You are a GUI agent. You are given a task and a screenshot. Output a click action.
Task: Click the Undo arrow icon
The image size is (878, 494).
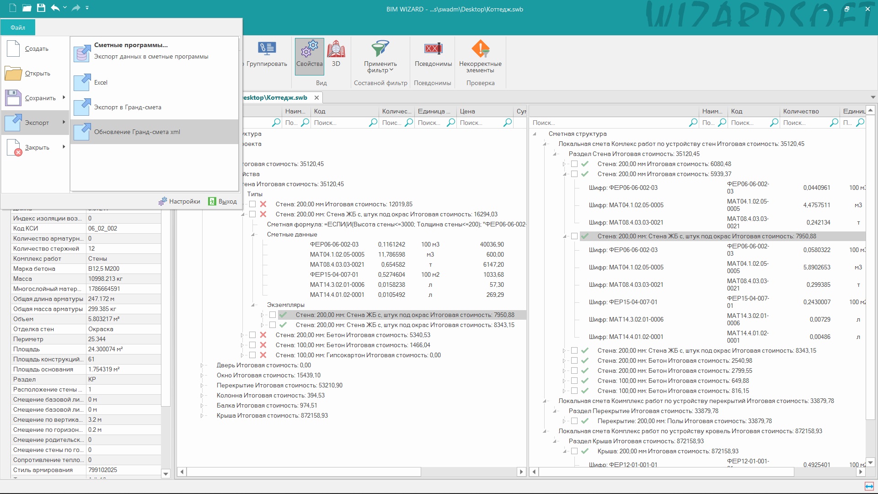(55, 8)
